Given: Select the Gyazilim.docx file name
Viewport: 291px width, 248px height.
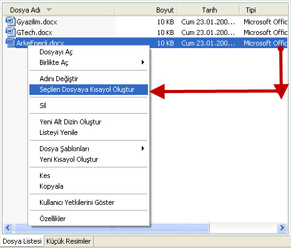Looking at the screenshot, I should coord(37,22).
